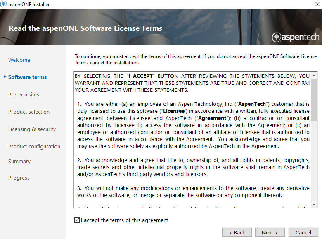Click the aspenONE Installer title bar icon

(4, 4)
